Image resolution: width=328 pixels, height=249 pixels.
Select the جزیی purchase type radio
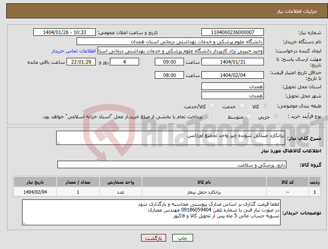[276, 116]
